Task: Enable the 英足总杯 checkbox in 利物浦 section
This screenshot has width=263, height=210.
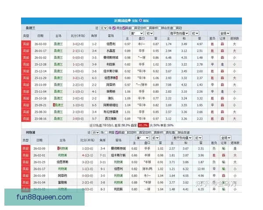Action: (138, 133)
